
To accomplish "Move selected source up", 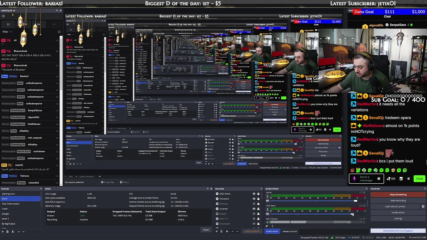I will tap(233, 231).
